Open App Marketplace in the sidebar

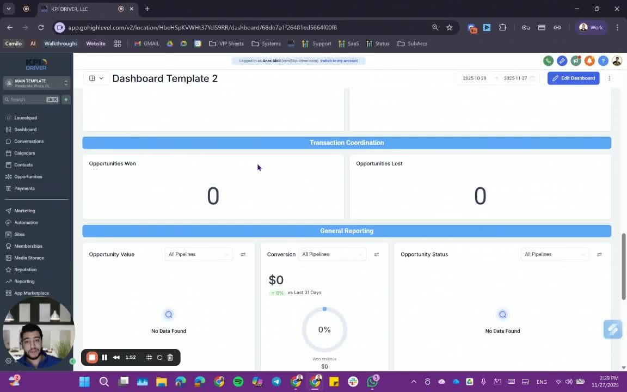click(x=32, y=293)
